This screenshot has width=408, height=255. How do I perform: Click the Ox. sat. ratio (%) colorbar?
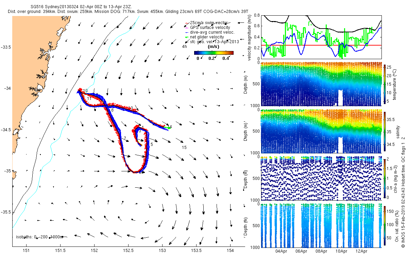tap(385, 226)
